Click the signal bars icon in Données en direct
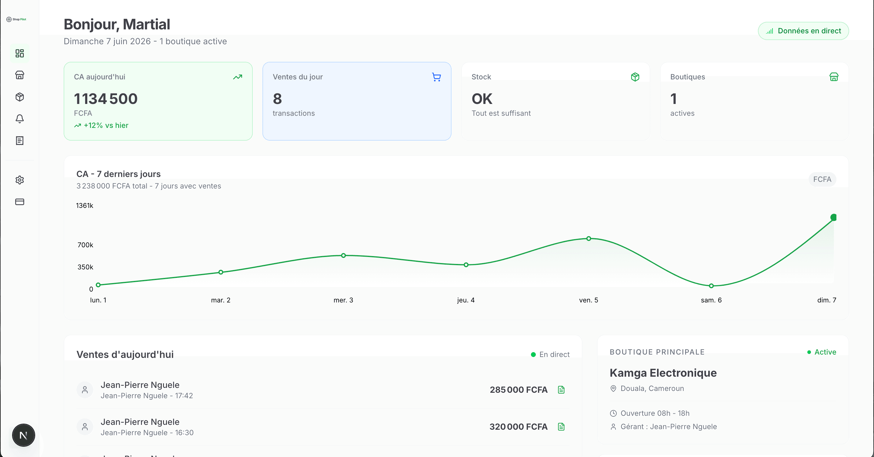Screen dimensions: 874x457 769,31
